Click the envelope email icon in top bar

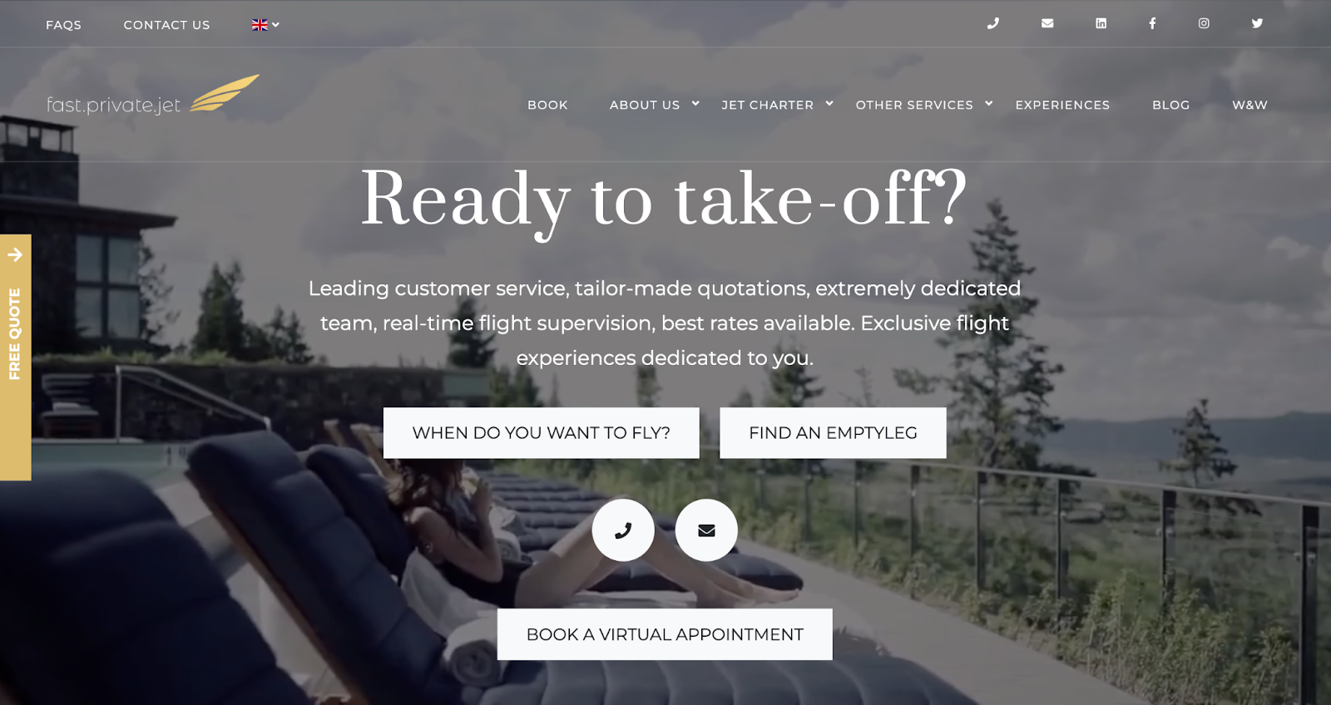(1047, 23)
